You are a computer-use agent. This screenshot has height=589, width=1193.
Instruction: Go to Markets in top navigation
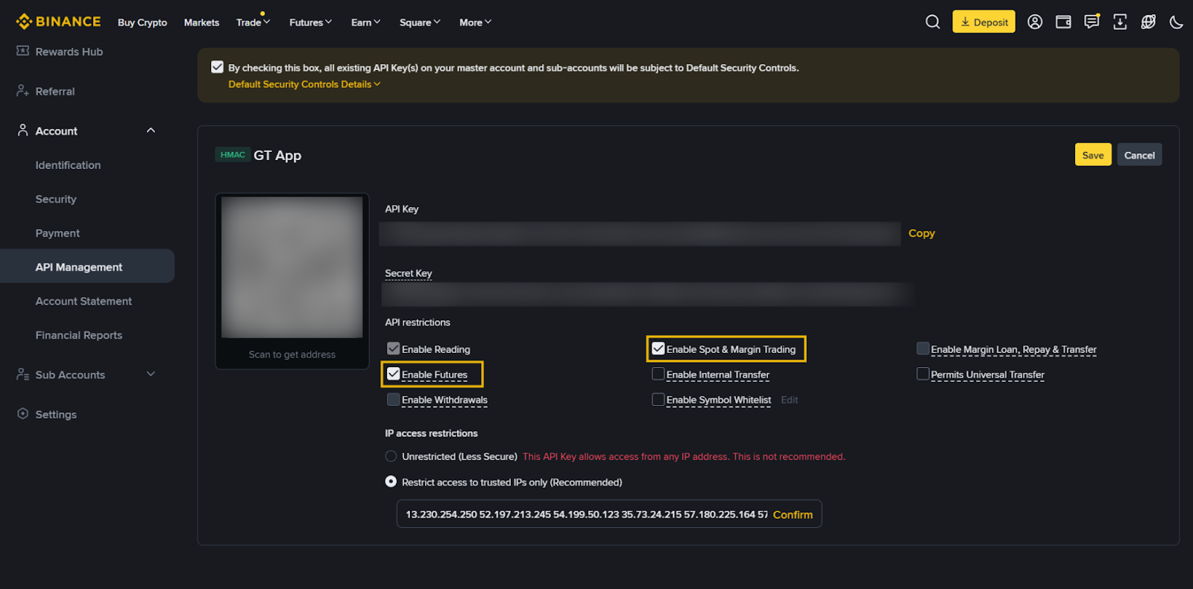pos(201,22)
